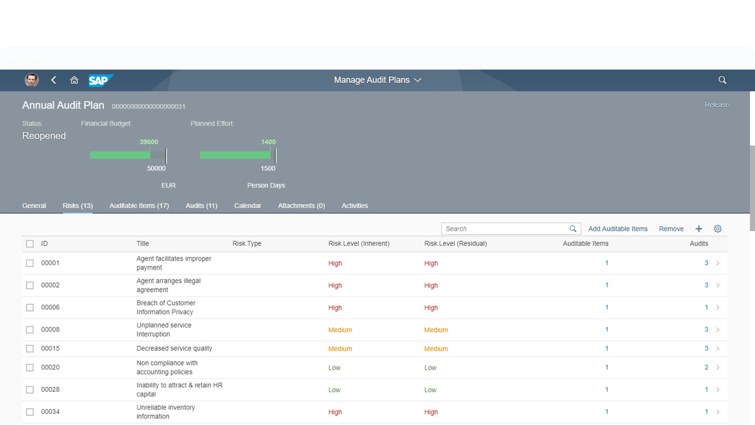
Task: Switch to the Auditable Items (17) tab
Action: pos(139,206)
